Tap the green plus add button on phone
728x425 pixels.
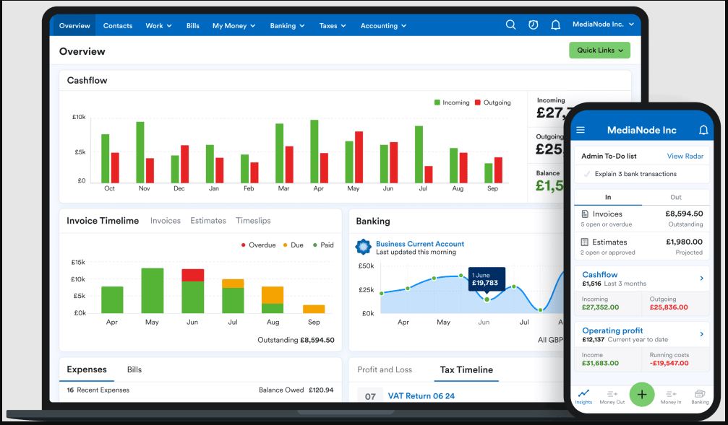[642, 395]
